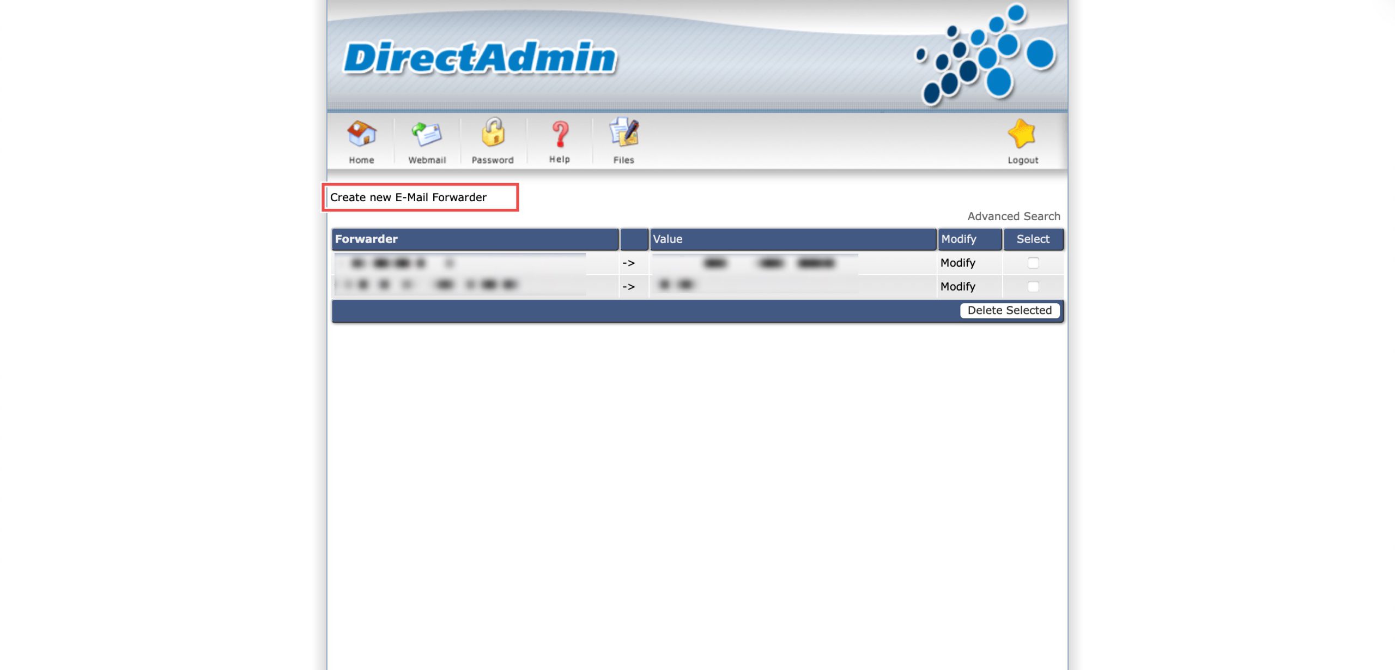This screenshot has height=670, width=1395.
Task: Sort by Value column header
Action: 668,239
